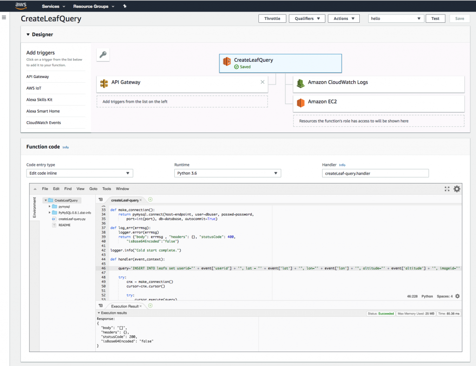This screenshot has width=476, height=366.
Task: Click the Handler input field
Action: point(375,173)
